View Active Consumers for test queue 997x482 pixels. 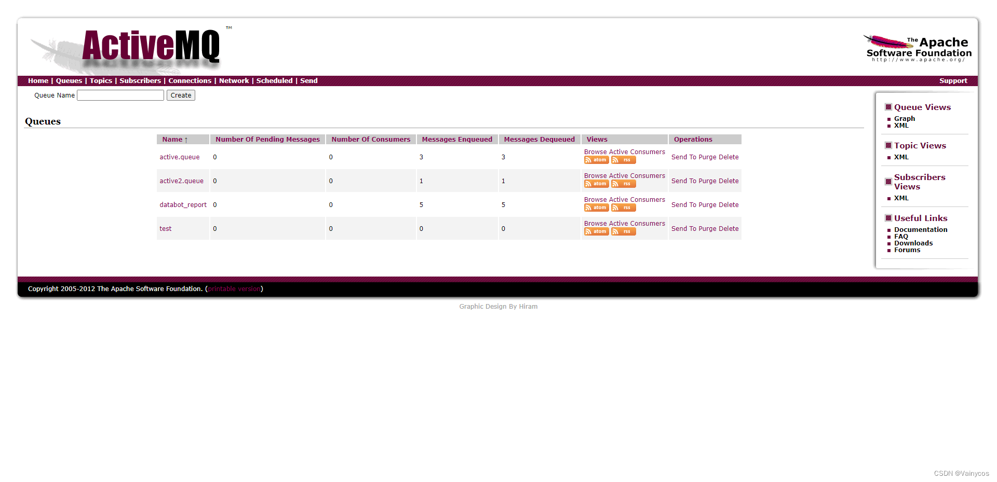[637, 224]
